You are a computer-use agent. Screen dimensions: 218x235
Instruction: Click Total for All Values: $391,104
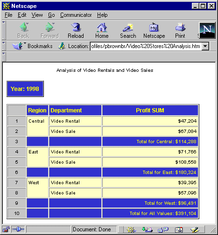(150, 213)
